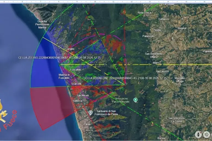Click the Cariglio place label

click(x=70, y=49)
